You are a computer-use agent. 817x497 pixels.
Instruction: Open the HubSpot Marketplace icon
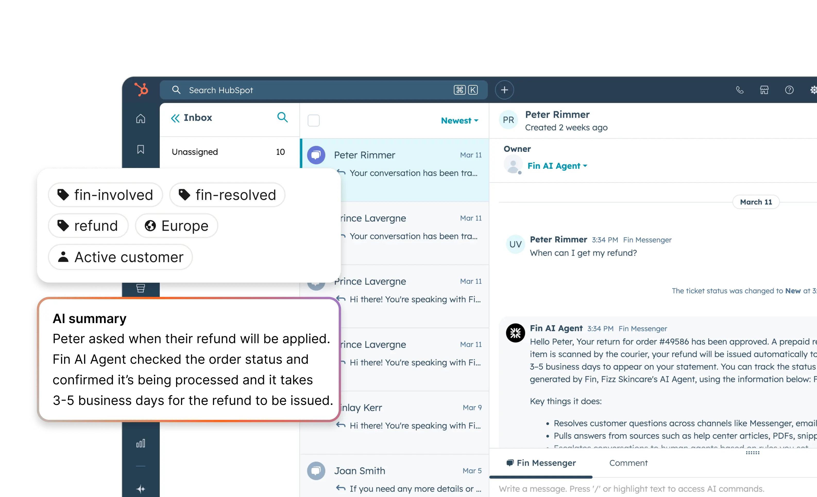764,90
